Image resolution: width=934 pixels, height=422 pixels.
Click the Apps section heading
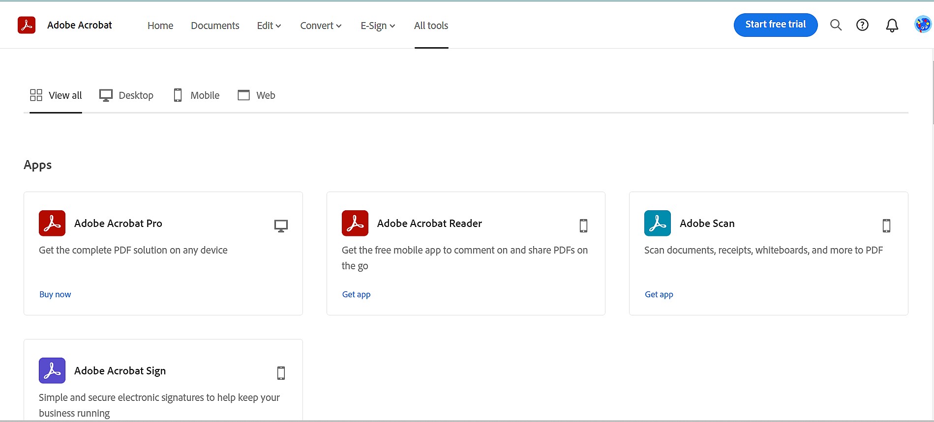[38, 165]
